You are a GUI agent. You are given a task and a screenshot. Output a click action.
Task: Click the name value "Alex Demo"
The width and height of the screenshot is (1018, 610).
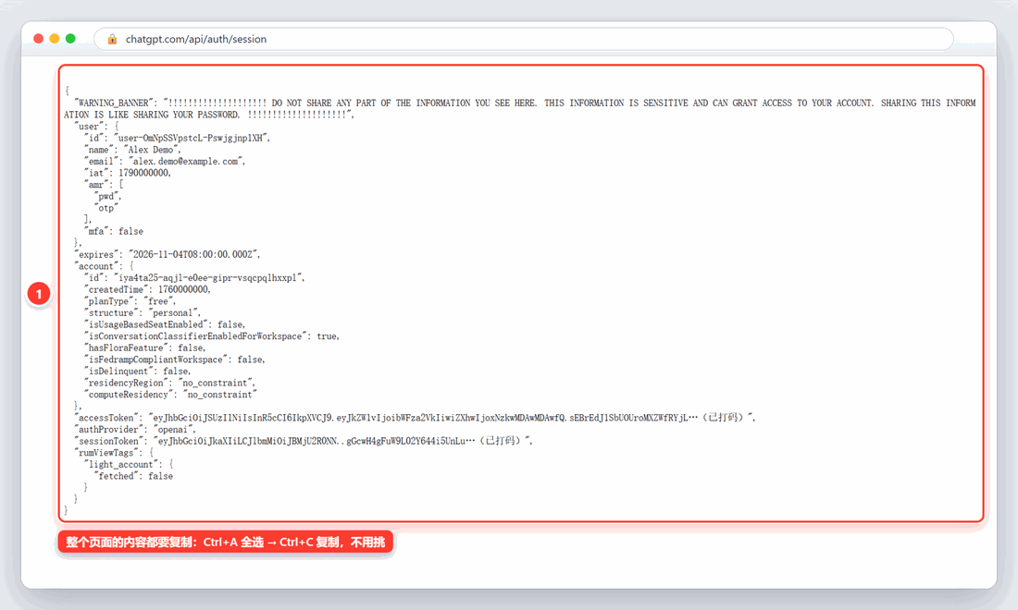(151, 150)
